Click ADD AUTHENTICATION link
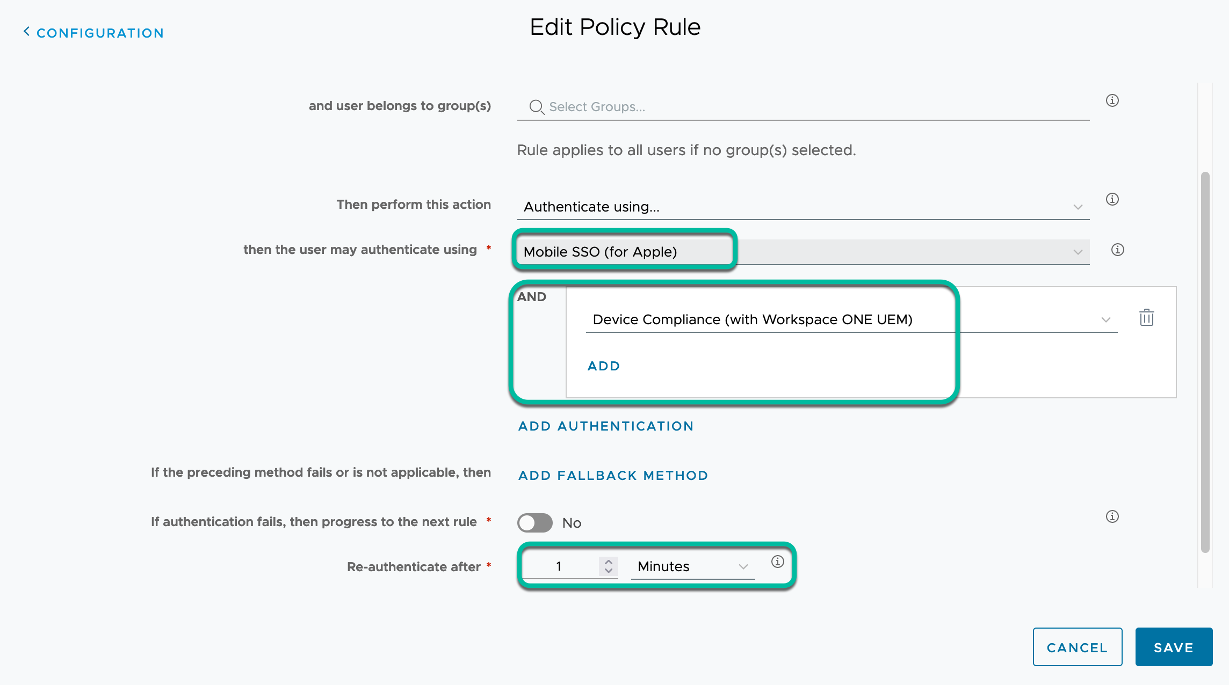 click(x=605, y=426)
